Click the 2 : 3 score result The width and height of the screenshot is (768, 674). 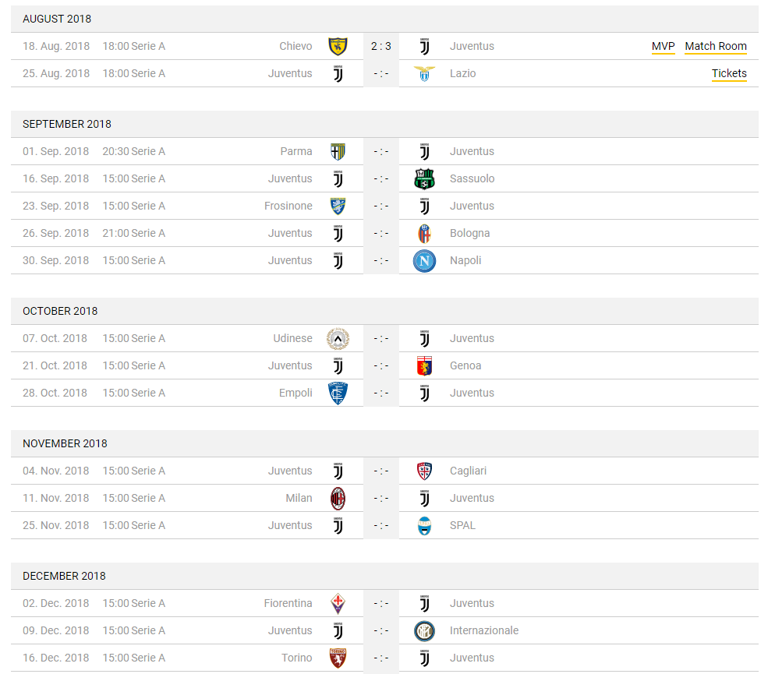(381, 47)
